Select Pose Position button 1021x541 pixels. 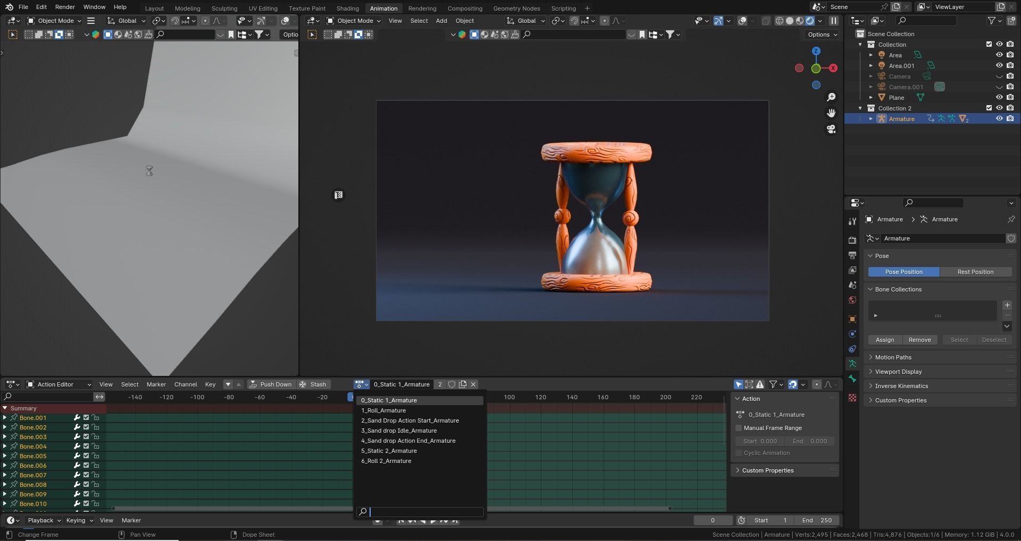(903, 272)
